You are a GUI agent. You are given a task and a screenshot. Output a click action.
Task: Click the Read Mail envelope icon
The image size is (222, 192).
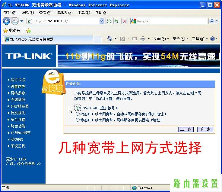(x=134, y=39)
